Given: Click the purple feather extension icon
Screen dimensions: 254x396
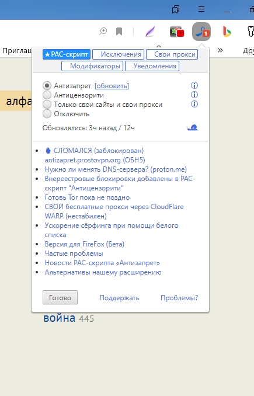Looking at the screenshot, I should [151, 32].
